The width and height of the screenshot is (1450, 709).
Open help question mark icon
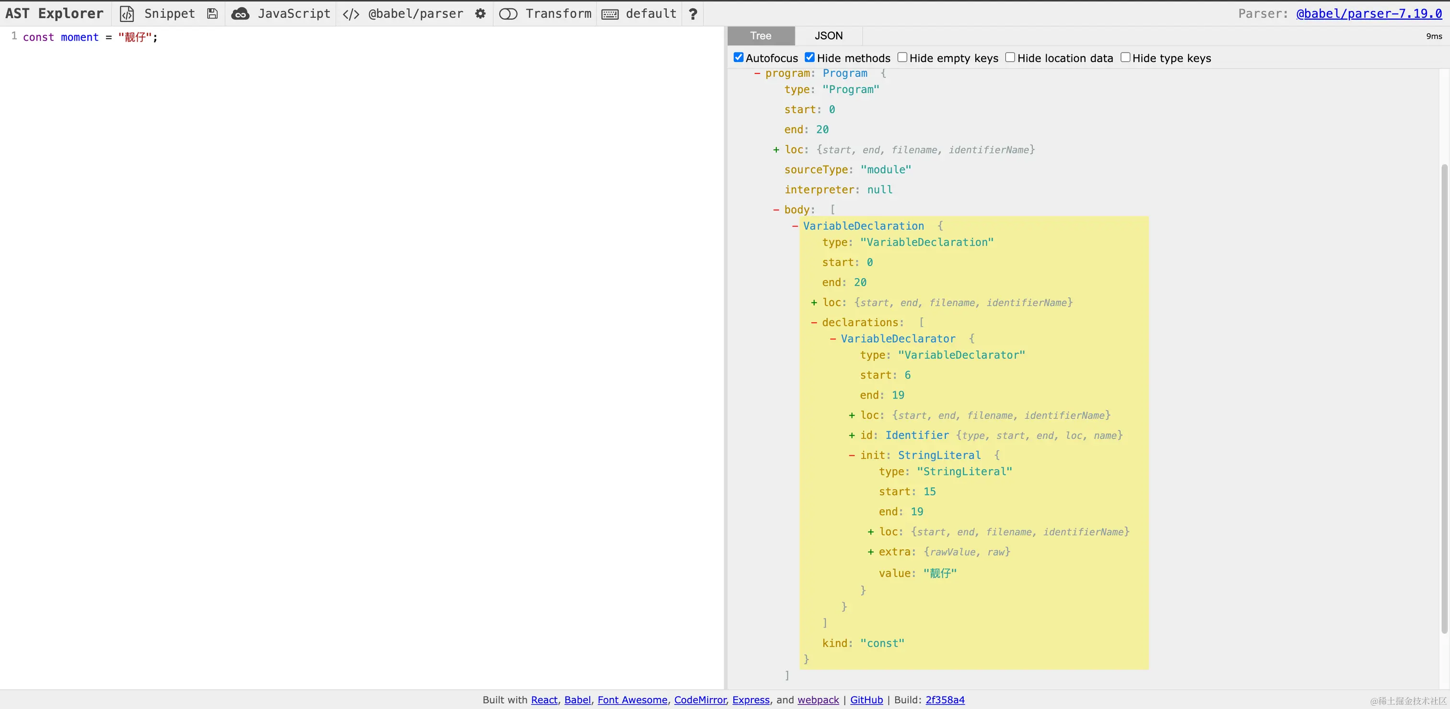(x=693, y=13)
